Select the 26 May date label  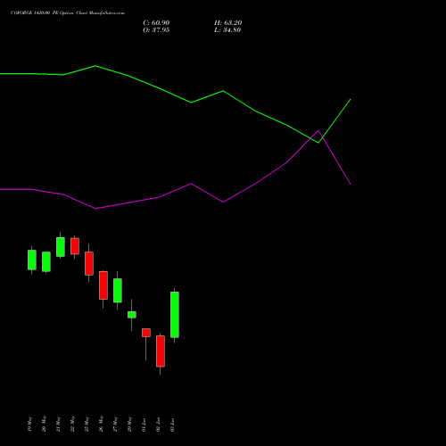[x=101, y=424]
